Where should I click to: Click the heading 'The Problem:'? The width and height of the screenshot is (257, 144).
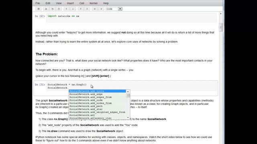[47, 54]
